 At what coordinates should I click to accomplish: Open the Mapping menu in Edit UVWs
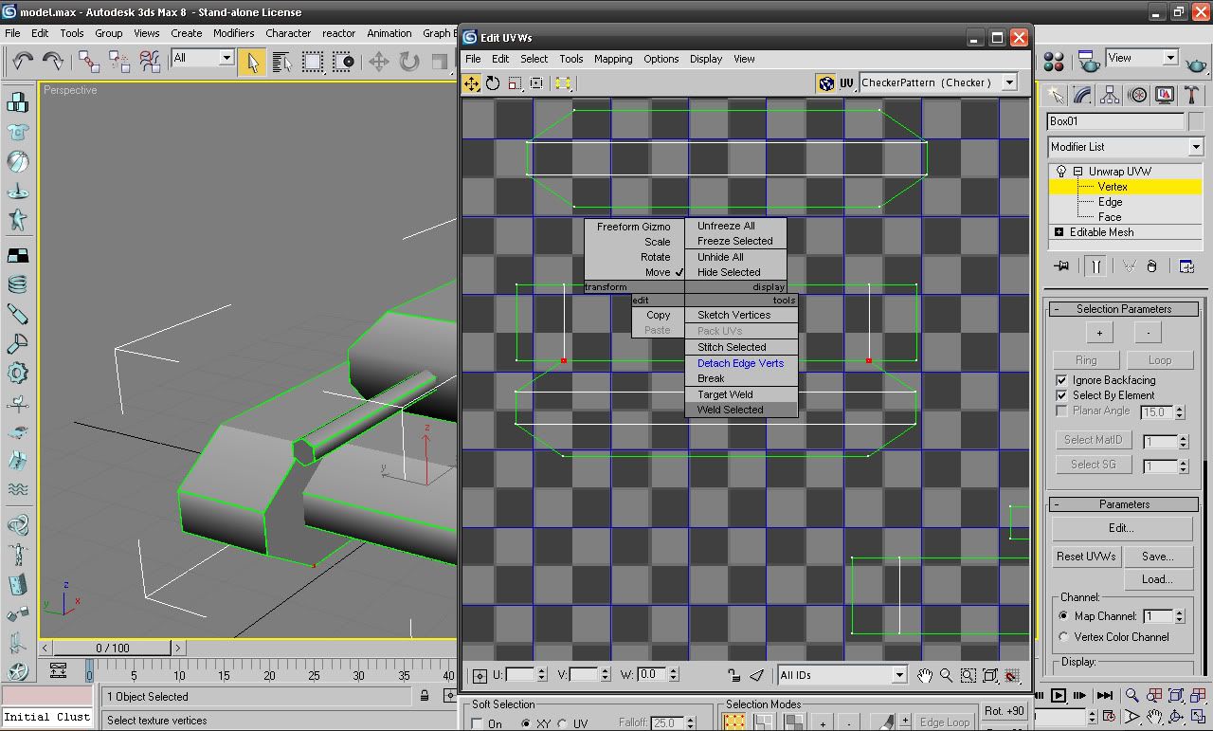(613, 59)
